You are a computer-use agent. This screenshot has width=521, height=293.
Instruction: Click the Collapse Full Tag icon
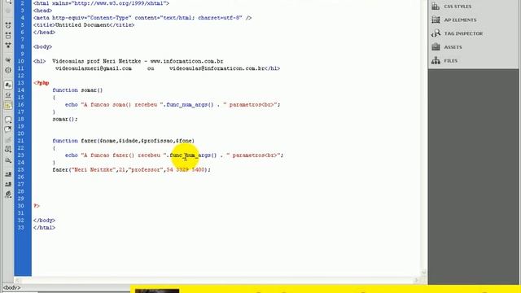pyautogui.click(x=8, y=25)
